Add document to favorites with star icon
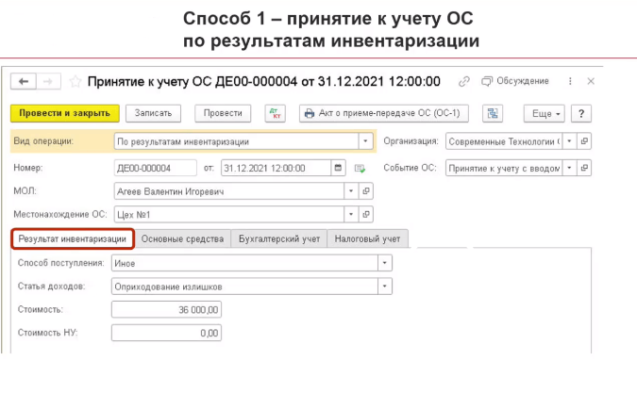 coord(75,82)
